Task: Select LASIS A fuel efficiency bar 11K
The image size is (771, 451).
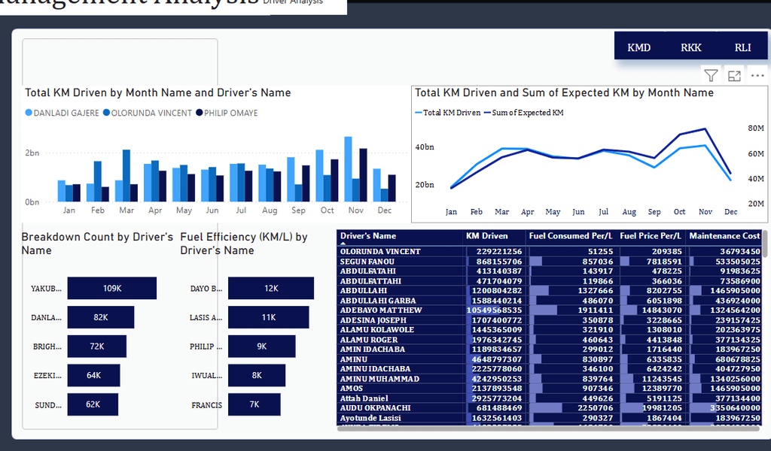Action: pos(269,317)
